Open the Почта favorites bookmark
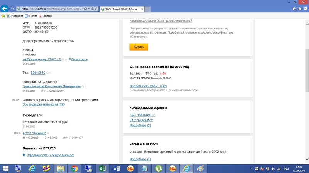This screenshot has height=173, width=309. tap(31, 16)
